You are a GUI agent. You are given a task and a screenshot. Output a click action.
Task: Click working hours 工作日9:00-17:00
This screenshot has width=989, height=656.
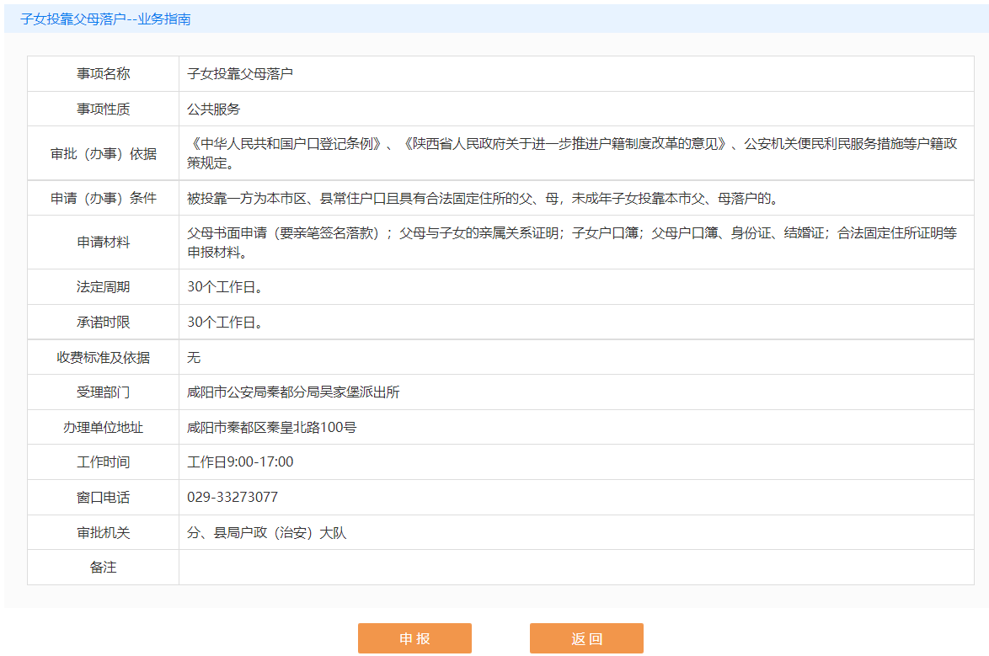[x=241, y=462]
